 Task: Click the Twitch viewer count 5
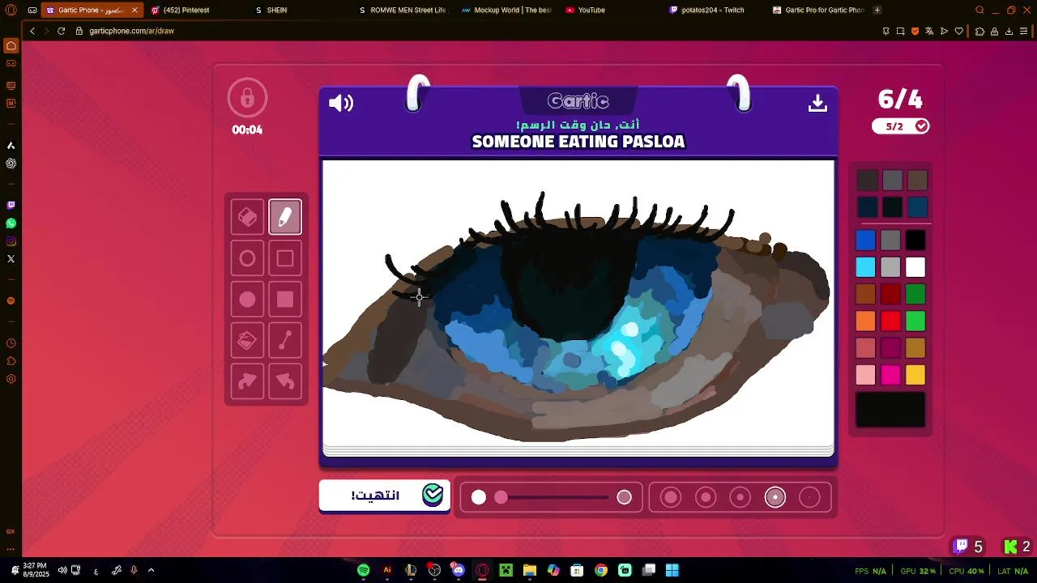tap(969, 547)
